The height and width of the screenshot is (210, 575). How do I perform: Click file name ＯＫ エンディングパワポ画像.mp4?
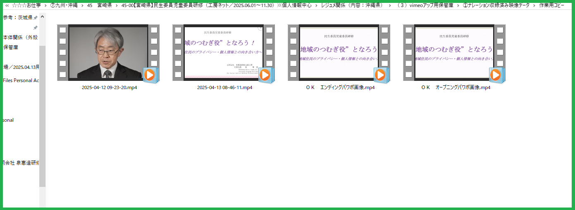pyautogui.click(x=340, y=88)
